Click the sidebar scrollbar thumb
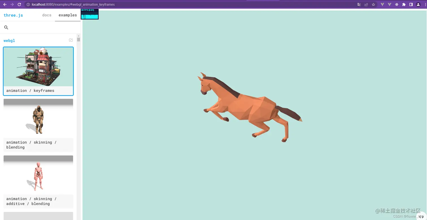Image resolution: width=427 pixels, height=220 pixels. [x=79, y=40]
